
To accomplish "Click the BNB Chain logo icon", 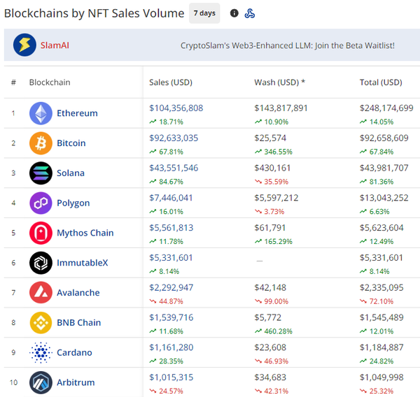I will (x=41, y=323).
